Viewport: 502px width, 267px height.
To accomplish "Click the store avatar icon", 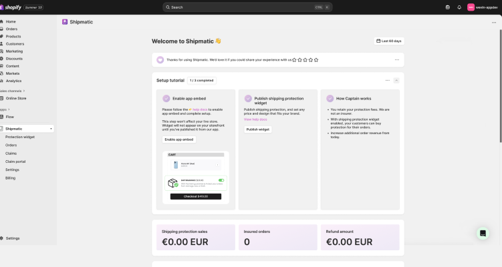I will (x=471, y=7).
